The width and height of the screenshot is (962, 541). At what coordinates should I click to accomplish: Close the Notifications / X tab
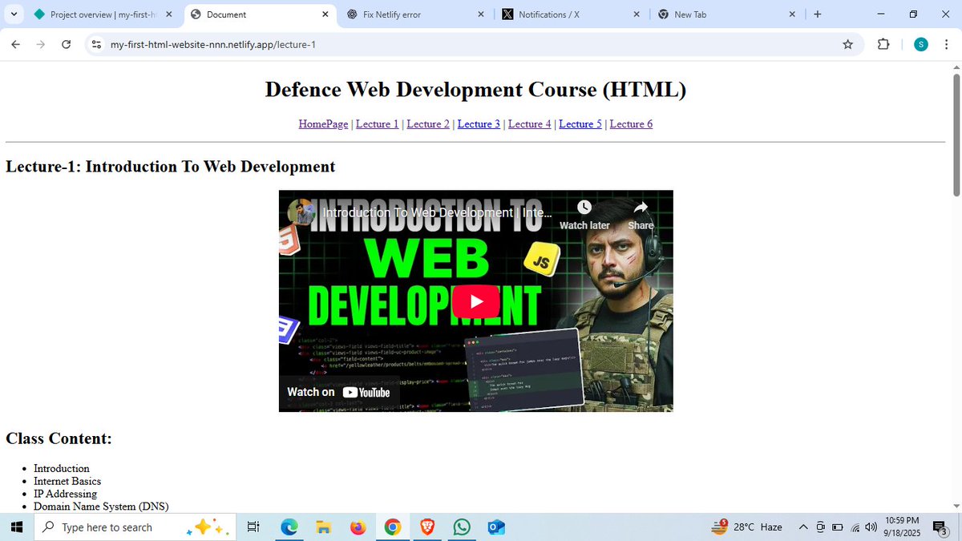point(636,14)
